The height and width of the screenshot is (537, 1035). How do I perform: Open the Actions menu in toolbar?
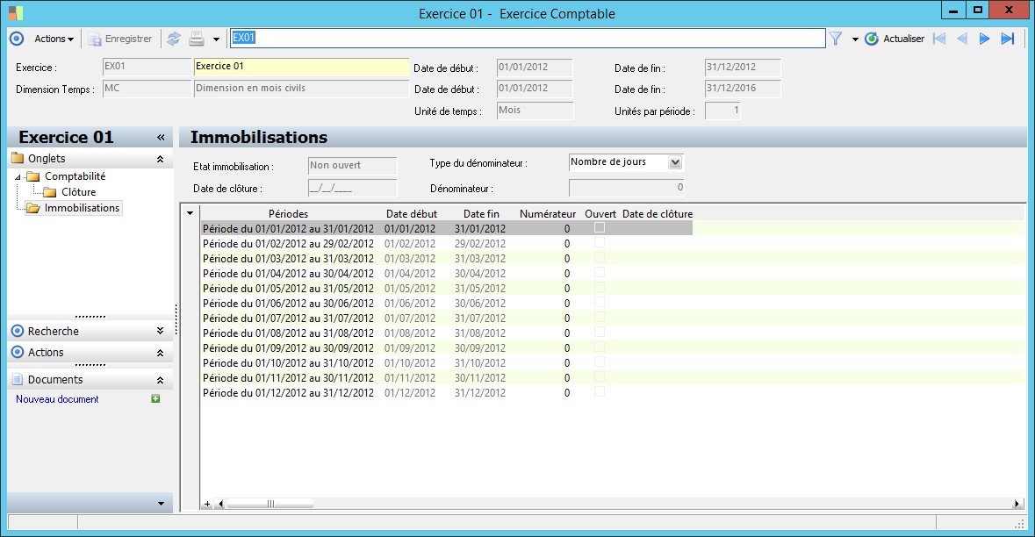pos(54,39)
